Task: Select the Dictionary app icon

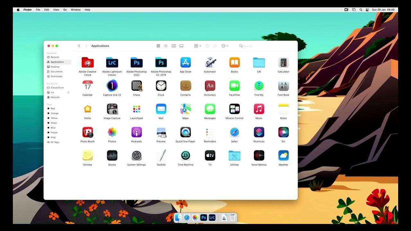Action: point(210,86)
